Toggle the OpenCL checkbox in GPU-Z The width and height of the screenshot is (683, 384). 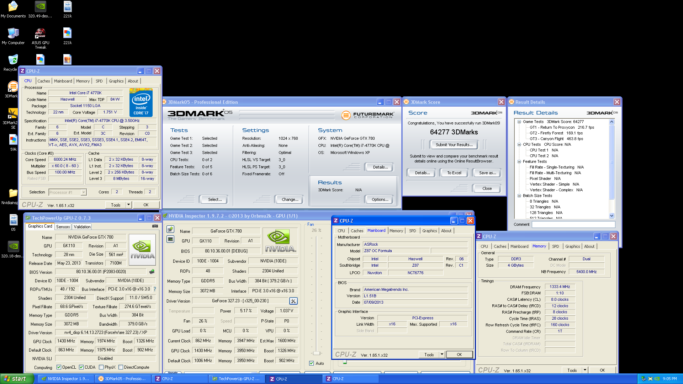tap(59, 367)
